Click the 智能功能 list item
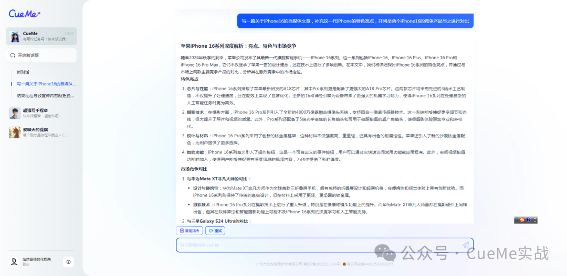Viewport: 567px width, 276px height. tap(324, 156)
